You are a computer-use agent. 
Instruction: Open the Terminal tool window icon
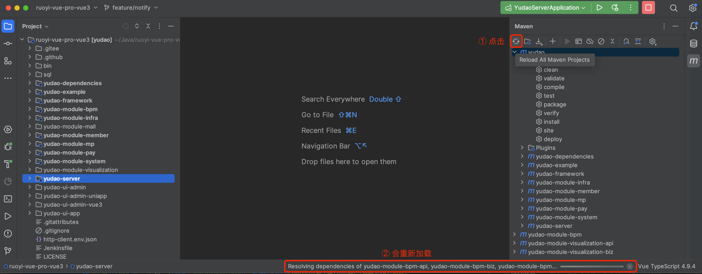[8, 199]
